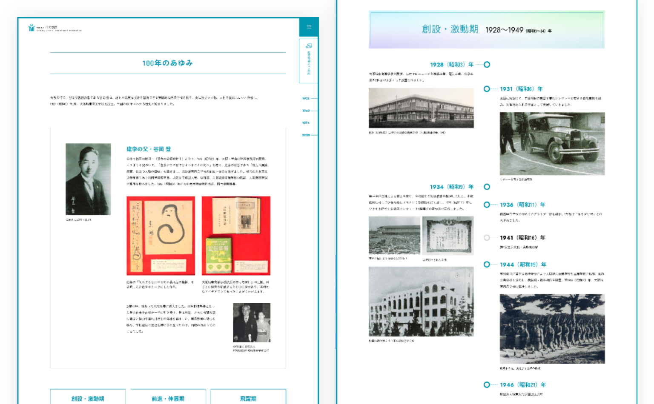Screen dimensions: 654x404
Task: Select the 創設・激動期 tab
Action: [x=88, y=397]
